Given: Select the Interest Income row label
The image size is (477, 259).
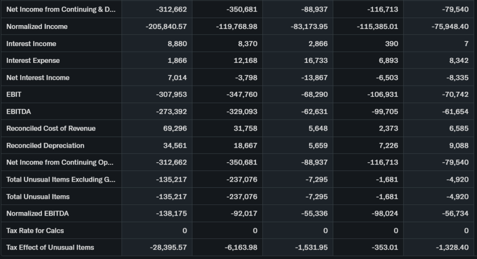Looking at the screenshot, I should pyautogui.click(x=31, y=44).
